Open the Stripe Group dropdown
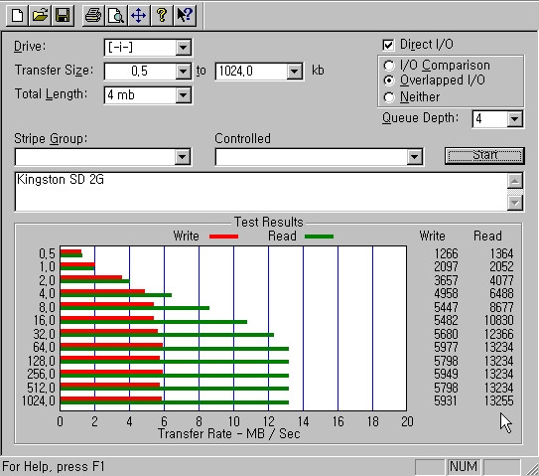This screenshot has width=539, height=476. pyautogui.click(x=183, y=157)
